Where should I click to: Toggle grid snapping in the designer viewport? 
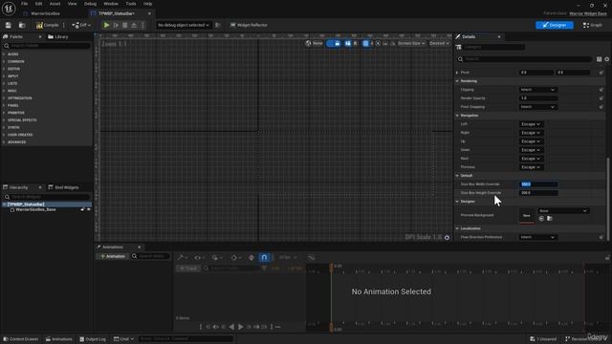[x=365, y=43]
